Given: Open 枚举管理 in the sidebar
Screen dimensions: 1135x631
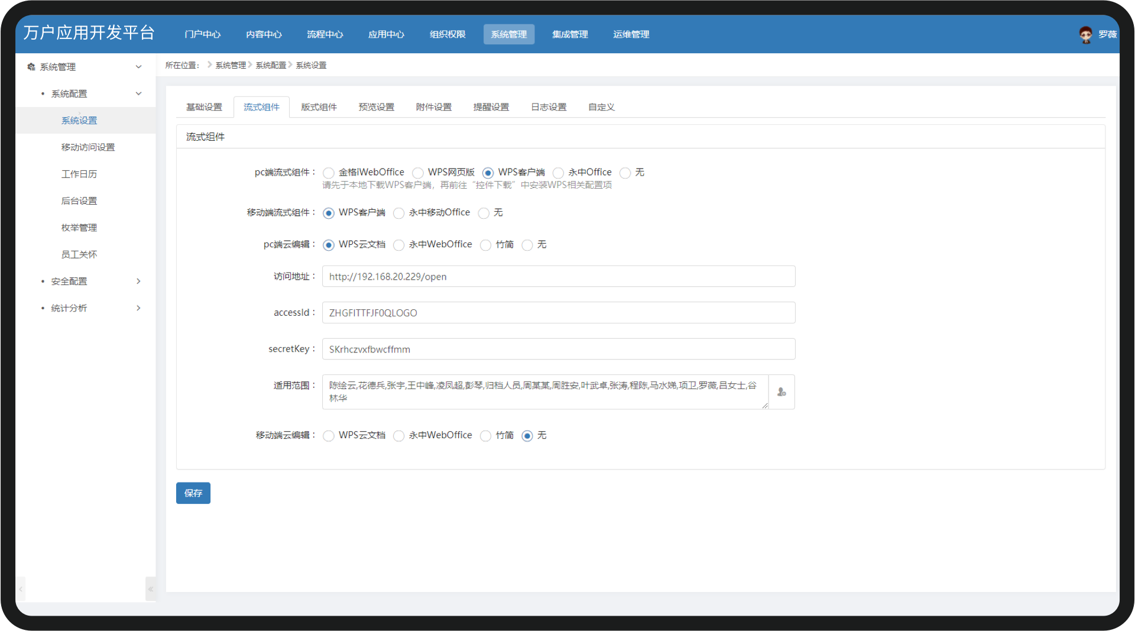Looking at the screenshot, I should [x=79, y=228].
